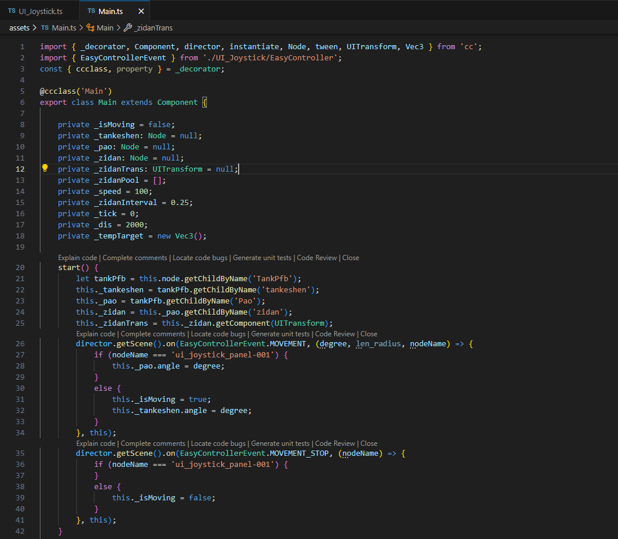618x539 pixels.
Task: Click the 'EasyControllerEvent' import name
Action: [x=123, y=57]
